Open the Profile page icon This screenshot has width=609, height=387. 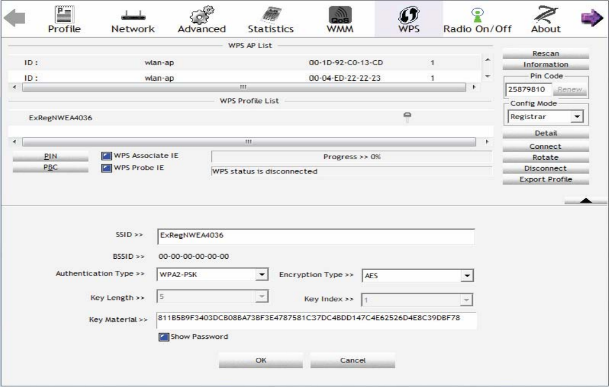(64, 15)
